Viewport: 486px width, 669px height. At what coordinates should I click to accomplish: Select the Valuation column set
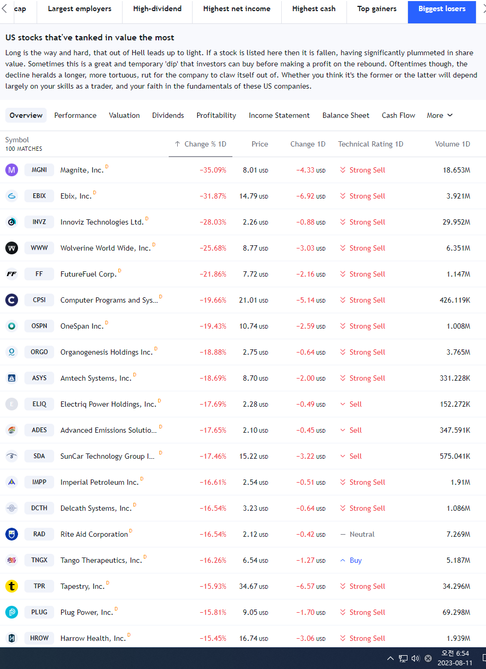click(125, 115)
